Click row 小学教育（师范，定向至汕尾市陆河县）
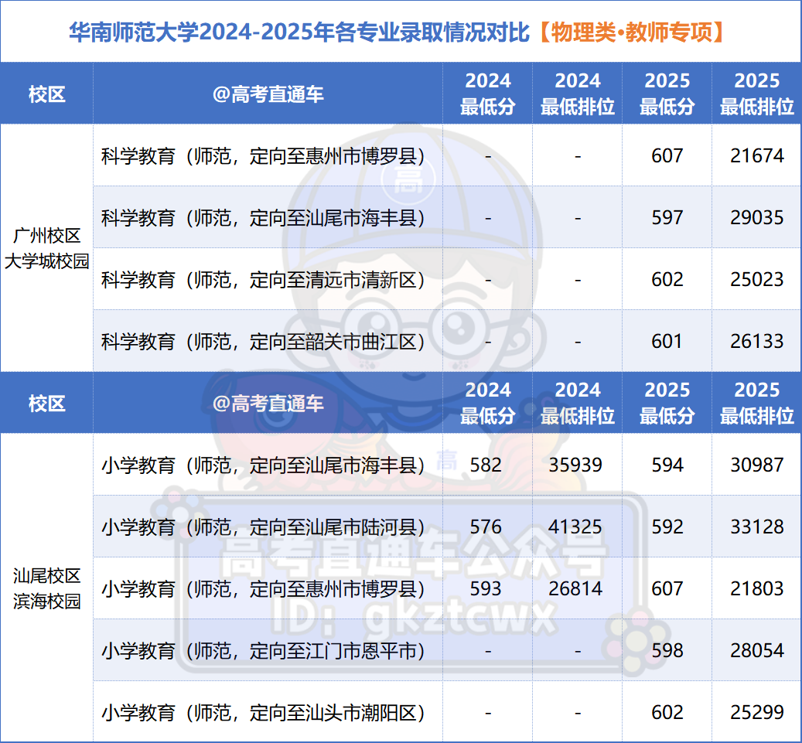Screen dimensions: 802x743 click(x=447, y=527)
